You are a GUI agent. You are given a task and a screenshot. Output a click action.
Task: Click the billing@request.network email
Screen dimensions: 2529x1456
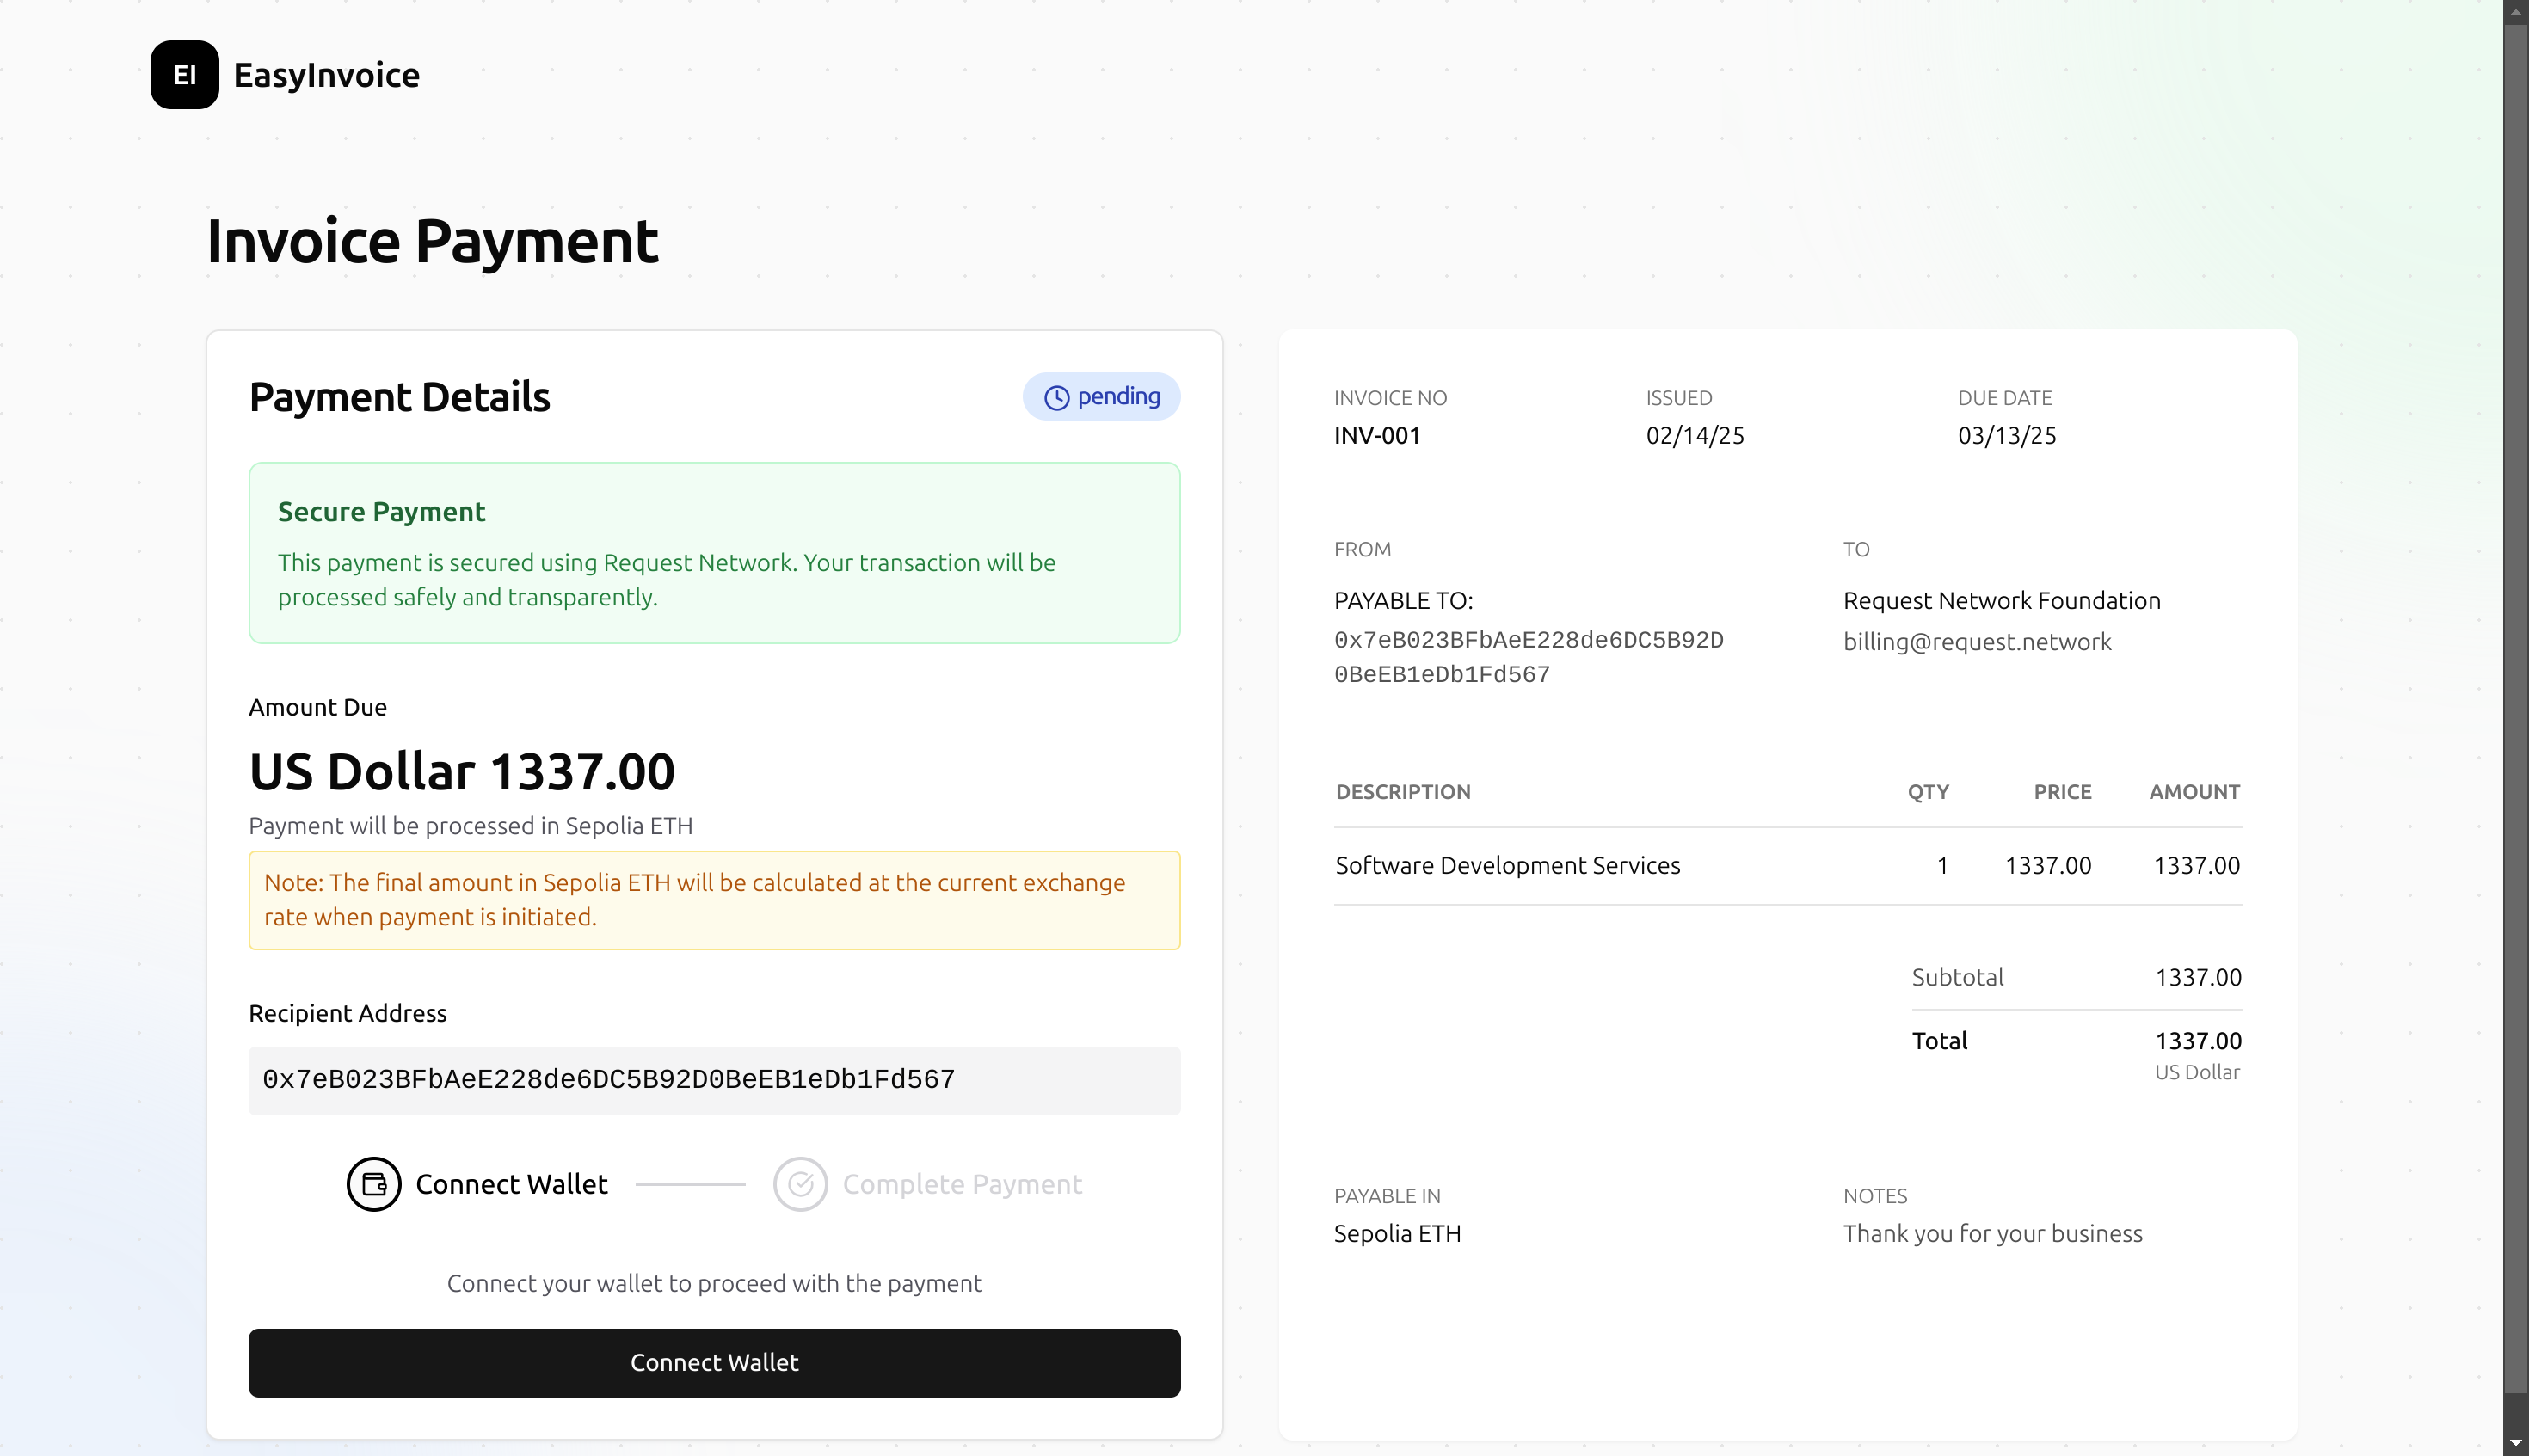1976,642
